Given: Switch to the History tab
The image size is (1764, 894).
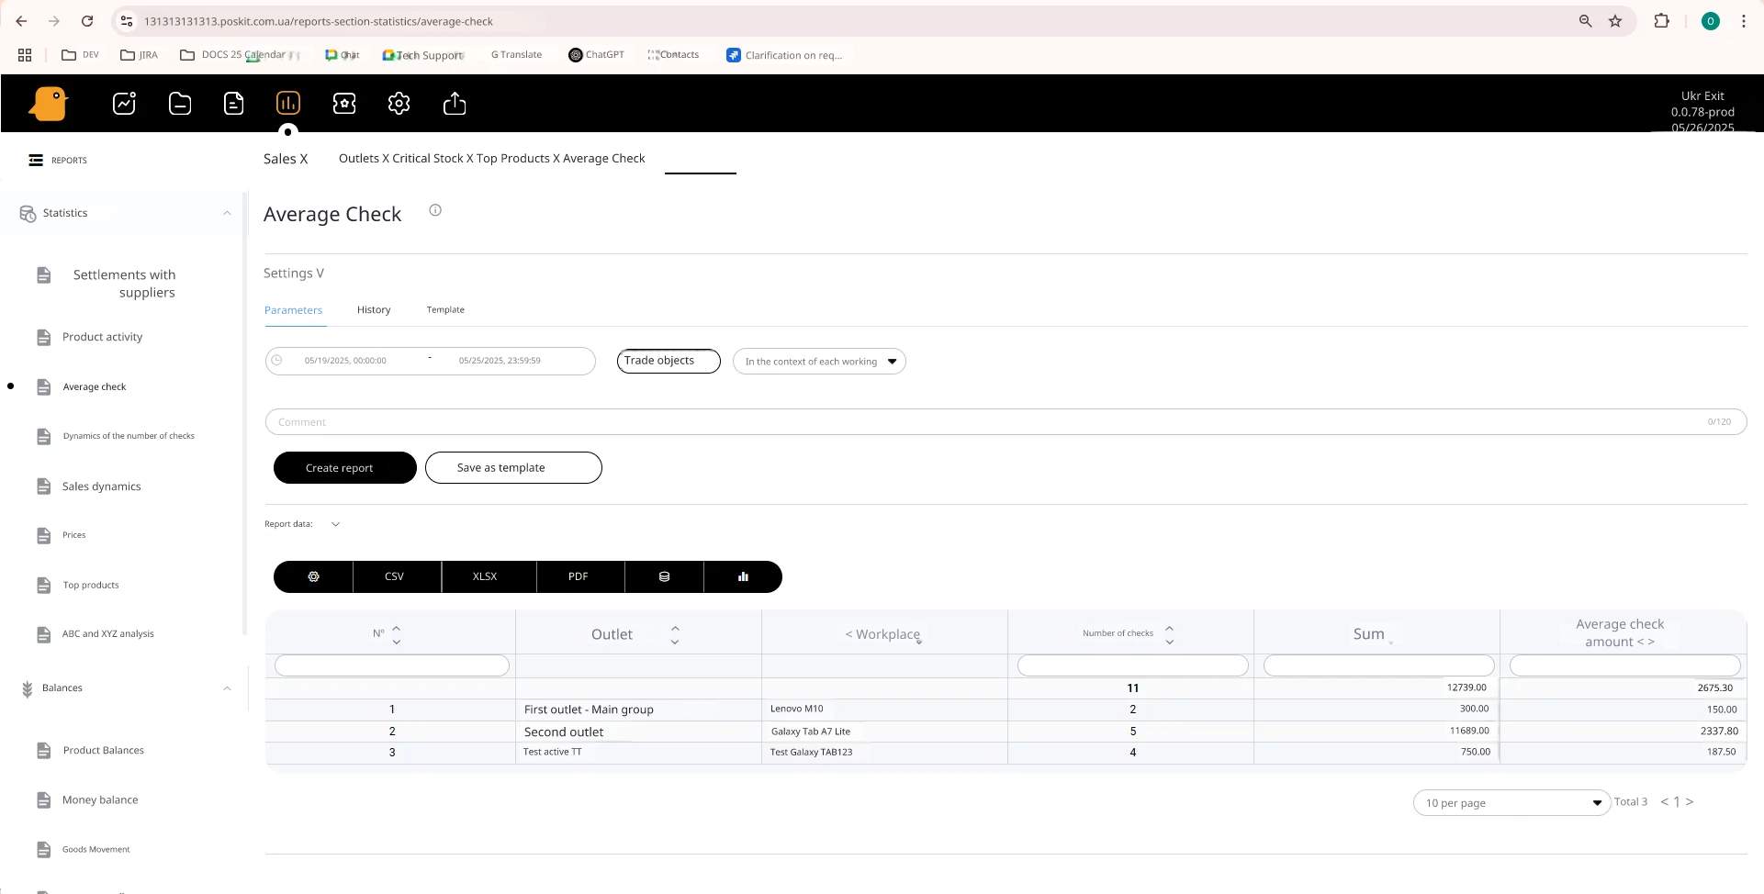Looking at the screenshot, I should tap(374, 310).
